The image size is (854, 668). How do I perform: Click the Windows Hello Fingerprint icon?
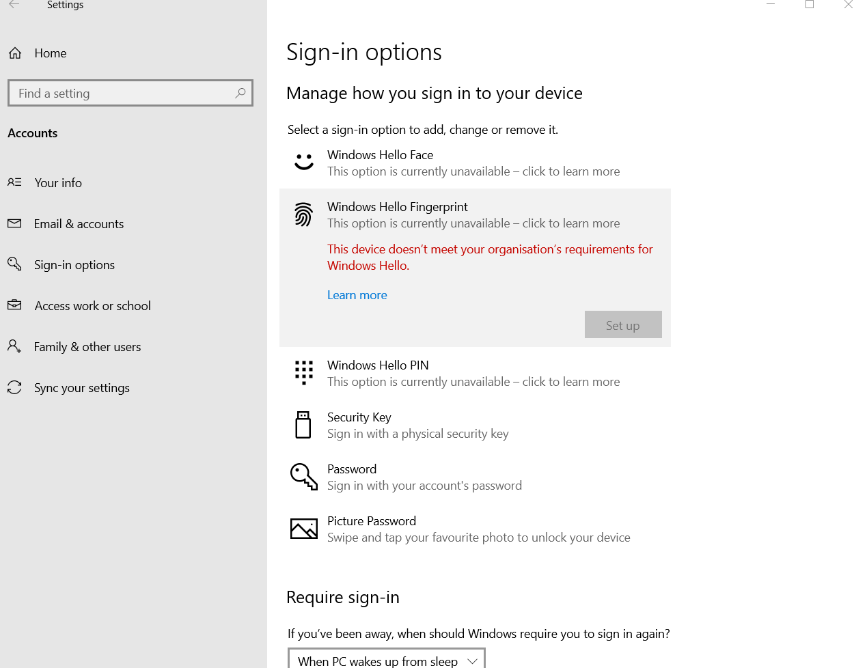click(304, 214)
